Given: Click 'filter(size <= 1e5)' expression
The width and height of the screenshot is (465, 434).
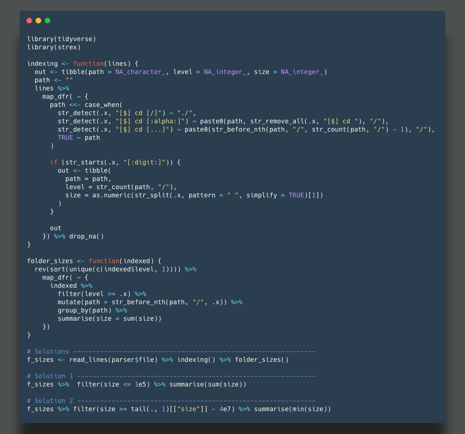Looking at the screenshot, I should [x=113, y=385].
